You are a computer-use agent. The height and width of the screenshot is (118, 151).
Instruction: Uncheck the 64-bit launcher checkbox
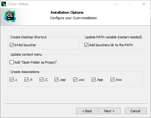tap(12, 45)
